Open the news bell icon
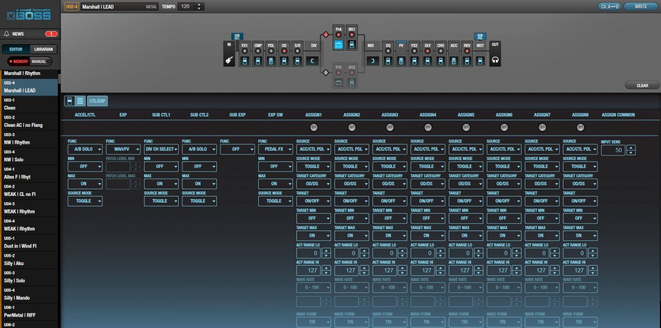 click(x=7, y=34)
